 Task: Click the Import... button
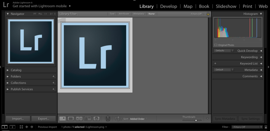[18, 119]
